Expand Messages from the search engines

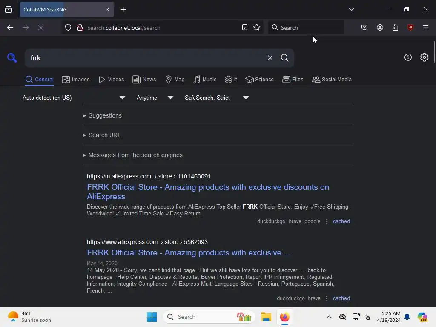[x=133, y=155]
